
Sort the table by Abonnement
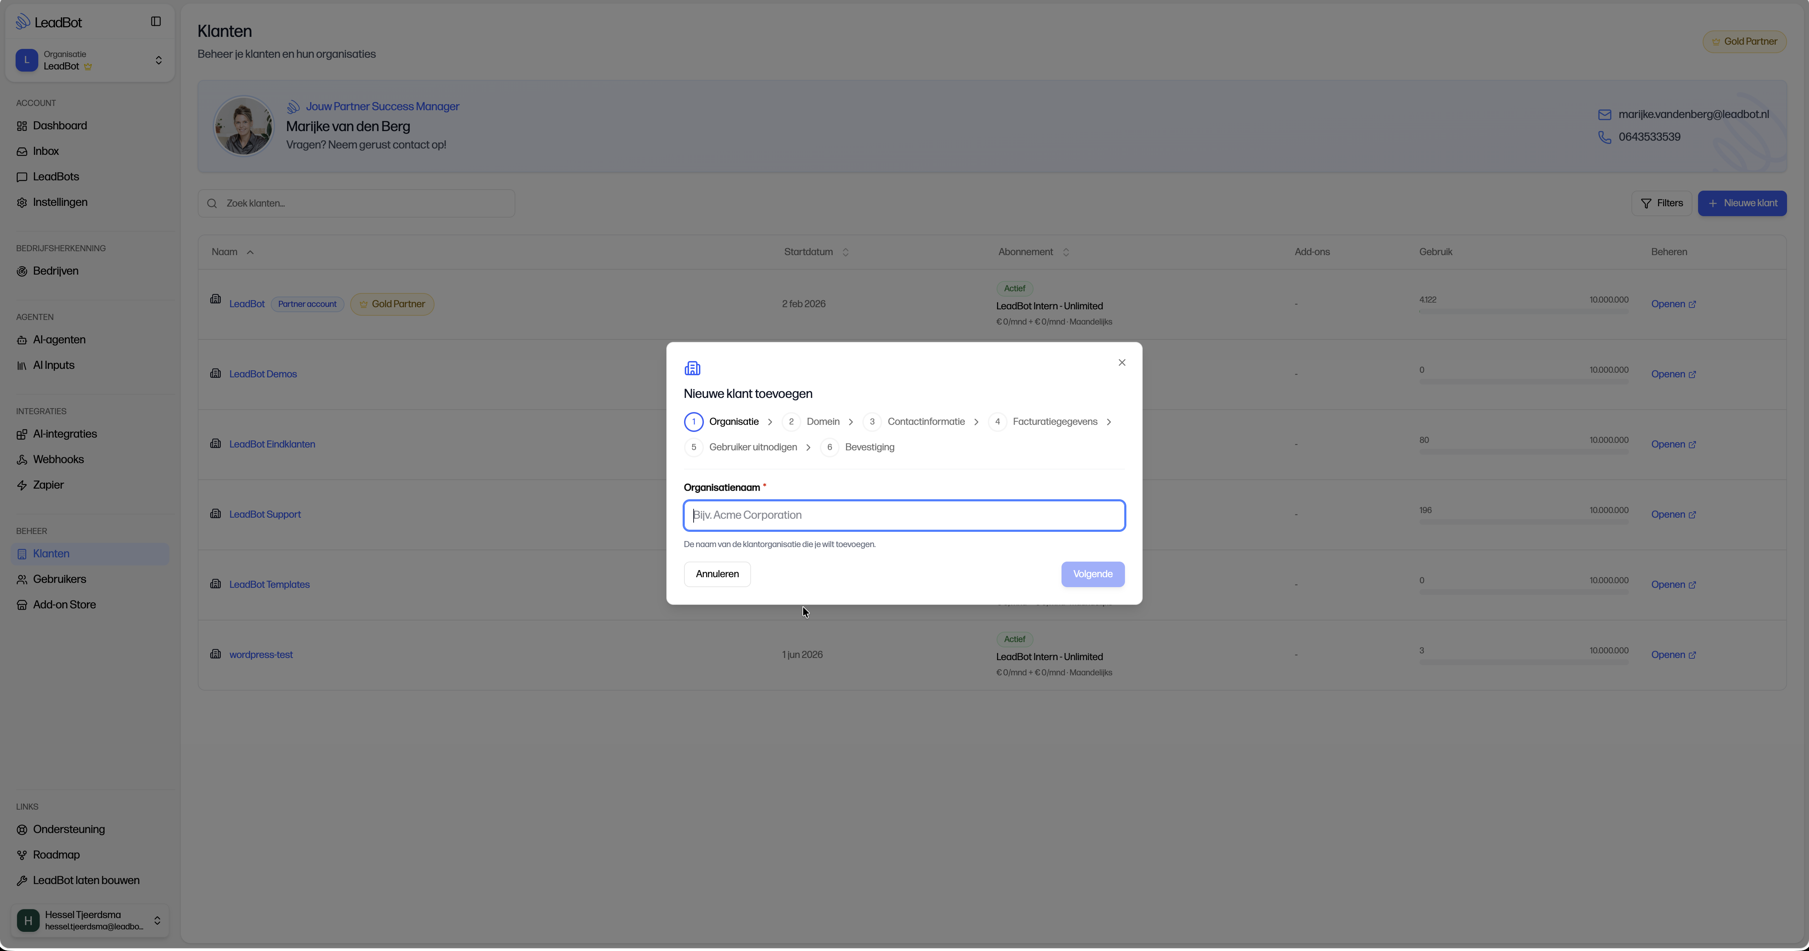pyautogui.click(x=1033, y=252)
